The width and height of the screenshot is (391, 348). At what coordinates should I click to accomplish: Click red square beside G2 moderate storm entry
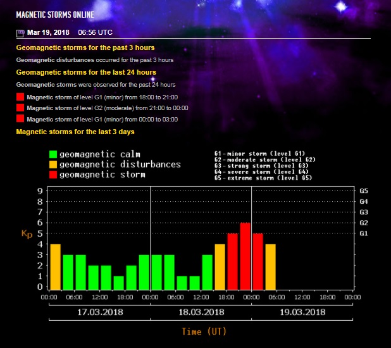(x=20, y=108)
